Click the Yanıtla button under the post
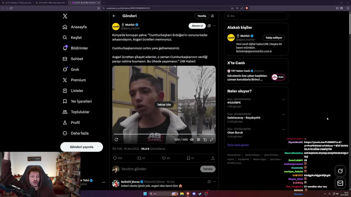351x197 pixels. click(208, 169)
